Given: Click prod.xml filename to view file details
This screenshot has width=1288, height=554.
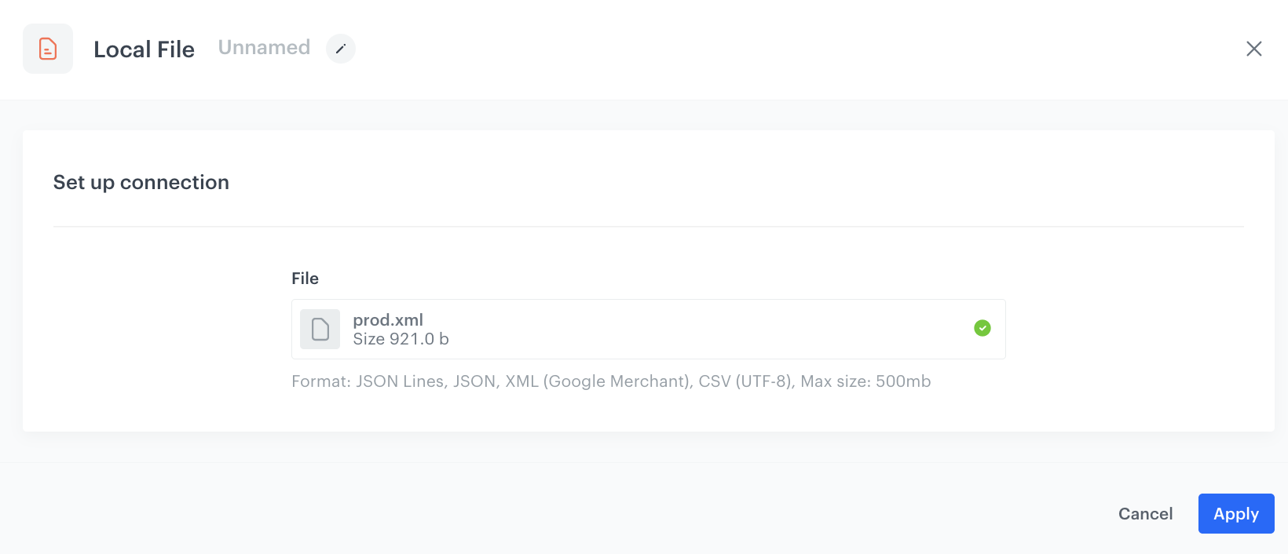Looking at the screenshot, I should (x=387, y=319).
